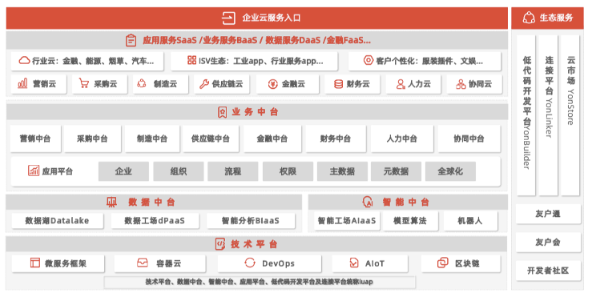This screenshot has height=297, width=592.
Task: Open the 友户会 box
Action: click(x=548, y=243)
